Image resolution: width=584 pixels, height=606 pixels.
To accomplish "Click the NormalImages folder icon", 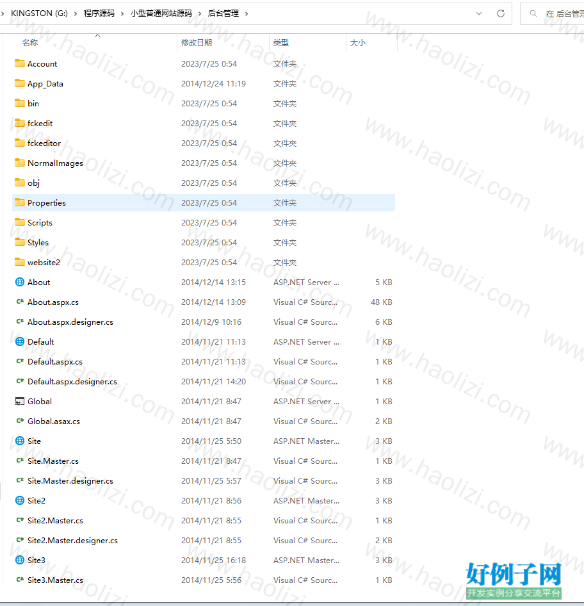I will 20,163.
